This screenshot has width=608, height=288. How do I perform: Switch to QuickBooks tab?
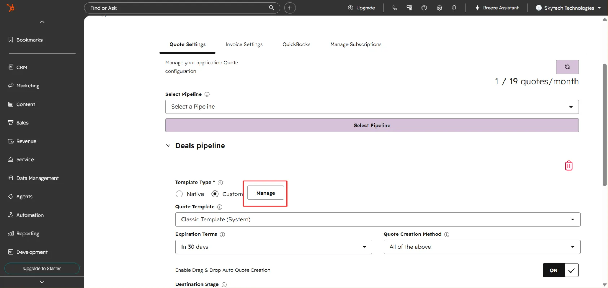296,44
